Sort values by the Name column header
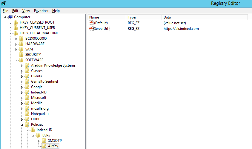This screenshot has width=252, height=149. [106, 17]
